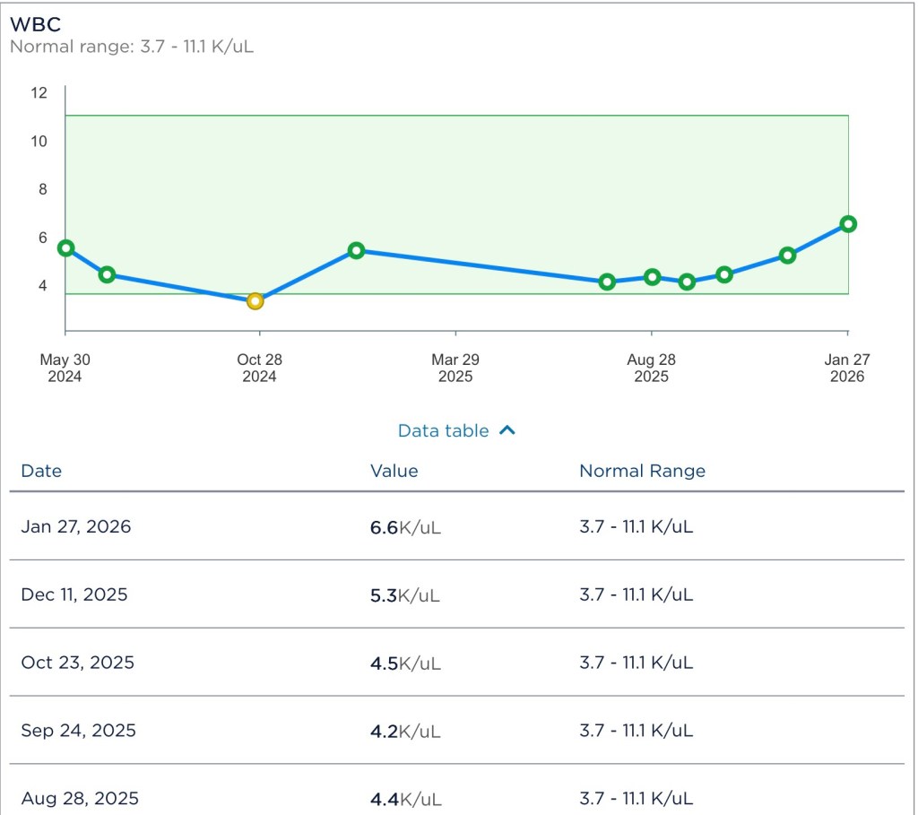Click the Aug 28, 2025 date in the table

(80, 798)
